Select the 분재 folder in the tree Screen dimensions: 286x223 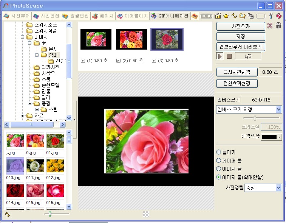click(53, 49)
